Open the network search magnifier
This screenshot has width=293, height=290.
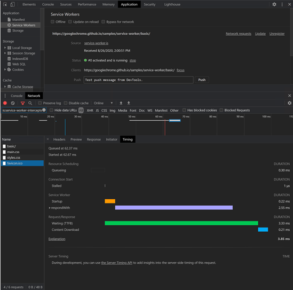30,103
